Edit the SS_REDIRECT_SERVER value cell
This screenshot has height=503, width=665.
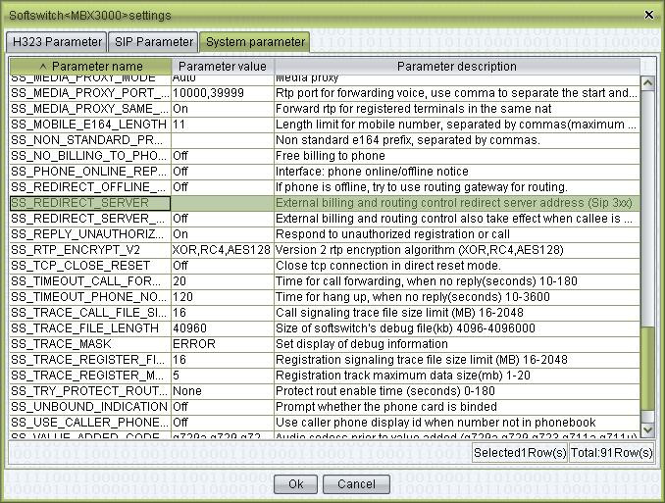pyautogui.click(x=222, y=203)
